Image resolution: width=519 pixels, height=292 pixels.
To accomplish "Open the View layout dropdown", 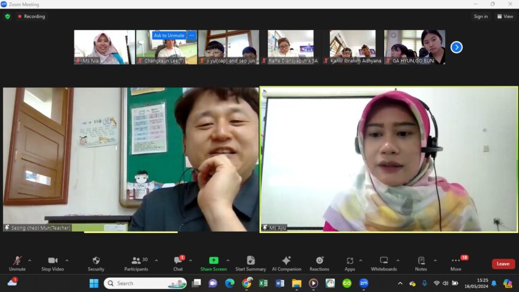I will coord(505,17).
